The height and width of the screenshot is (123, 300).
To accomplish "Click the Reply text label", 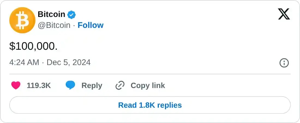I will [92, 86].
